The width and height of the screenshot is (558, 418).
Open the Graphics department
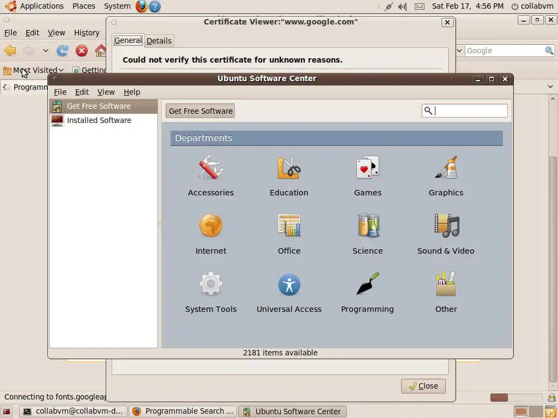446,176
